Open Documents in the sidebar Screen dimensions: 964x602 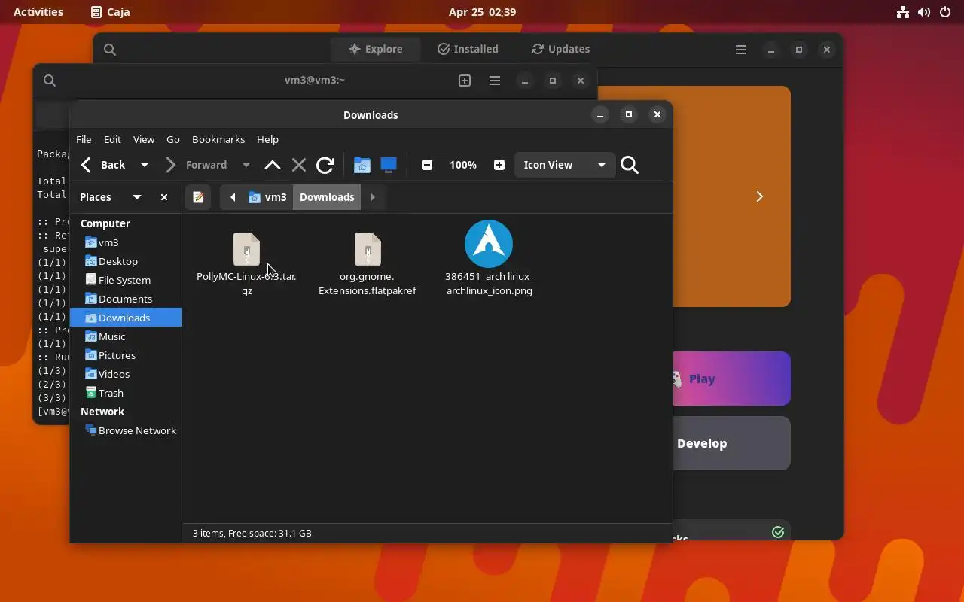[126, 299]
